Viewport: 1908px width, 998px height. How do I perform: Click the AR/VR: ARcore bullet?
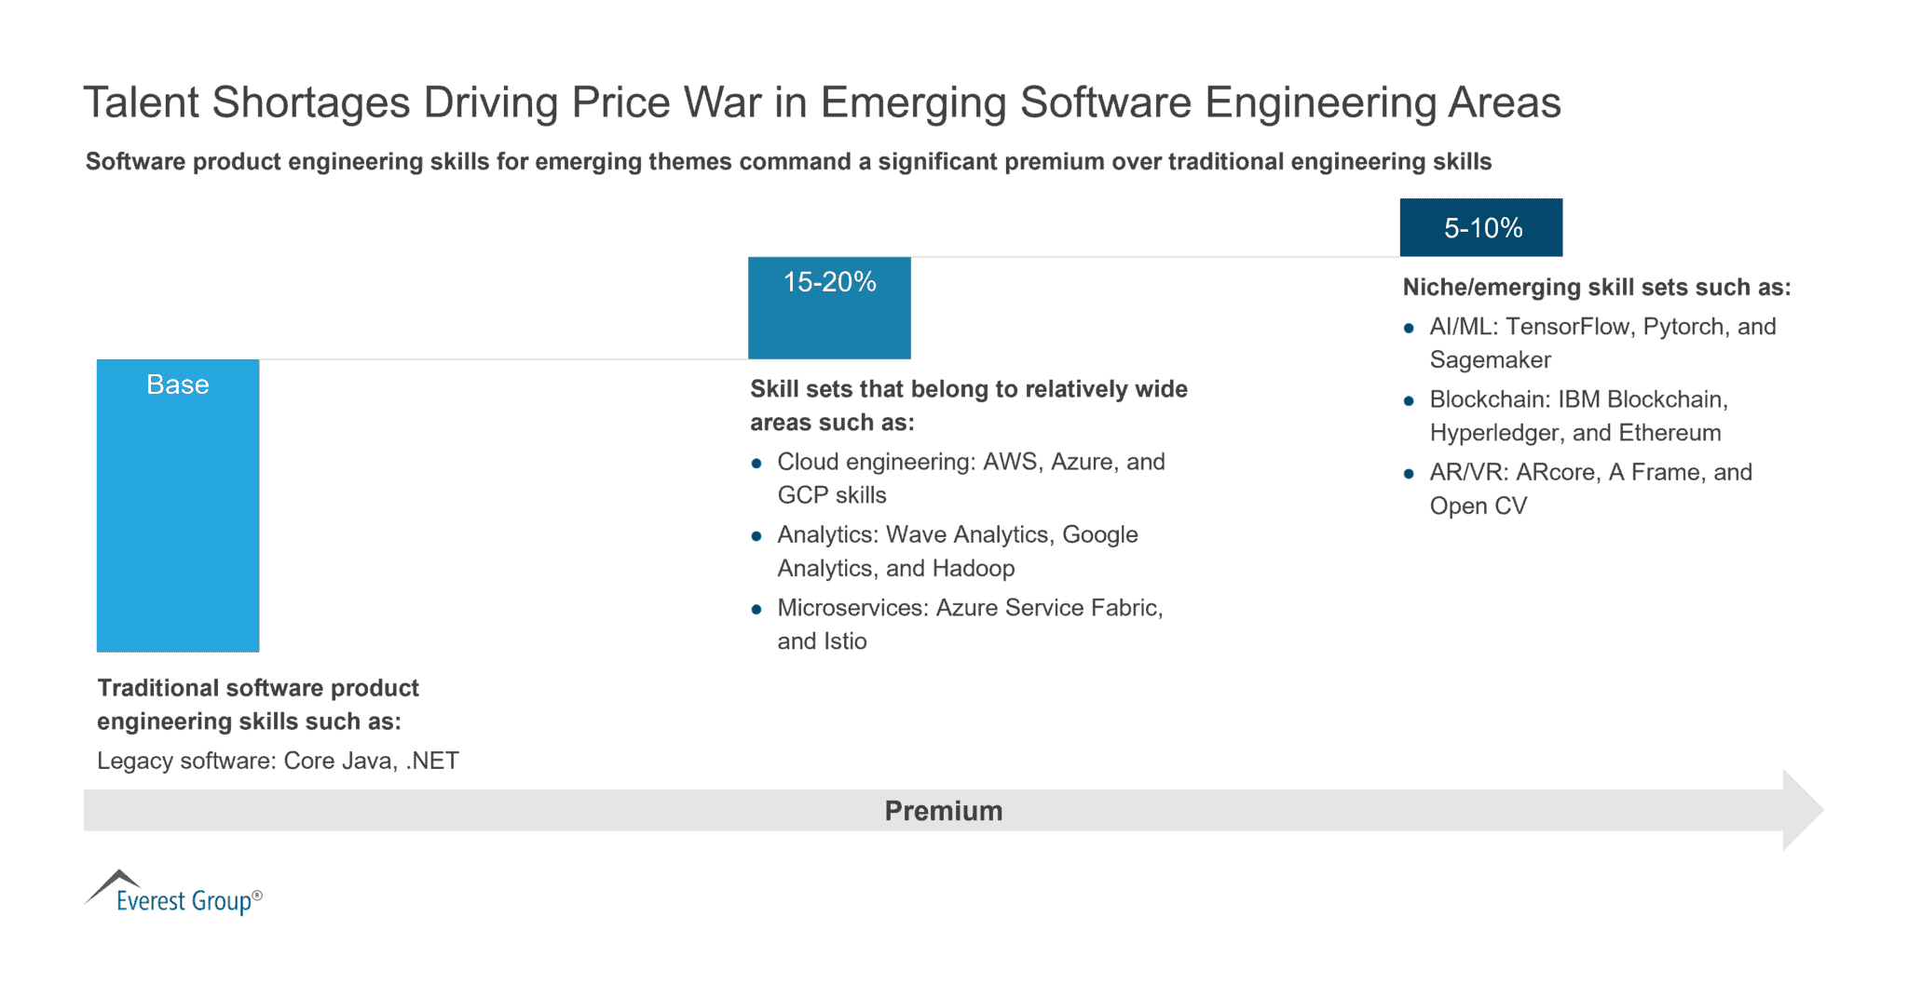pyautogui.click(x=1590, y=489)
